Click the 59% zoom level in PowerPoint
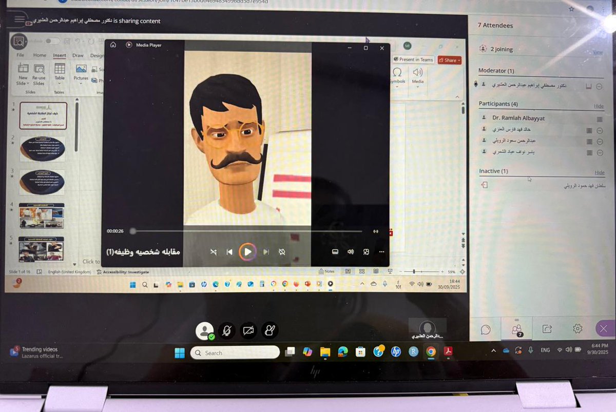 [x=452, y=271]
